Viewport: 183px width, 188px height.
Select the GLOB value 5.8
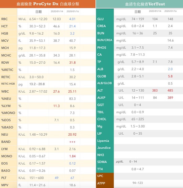point(170,76)
